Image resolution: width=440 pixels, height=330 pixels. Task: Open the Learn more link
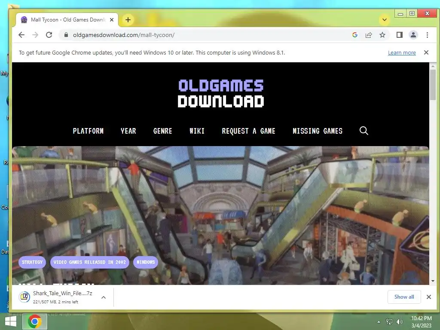(x=402, y=52)
